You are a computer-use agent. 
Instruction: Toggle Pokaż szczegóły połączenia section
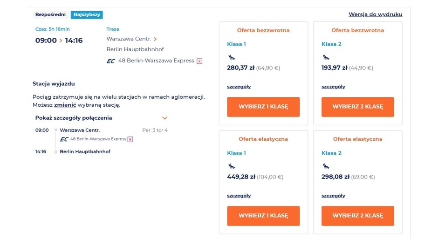coord(74,118)
